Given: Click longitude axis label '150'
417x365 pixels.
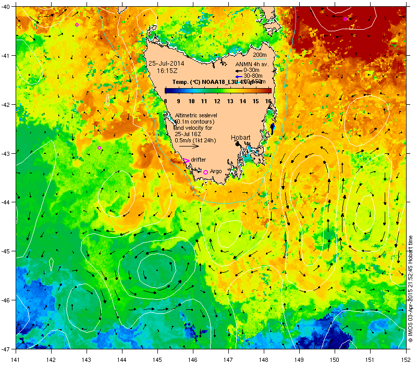Looking at the screenshot, I should pyautogui.click(x=335, y=360).
